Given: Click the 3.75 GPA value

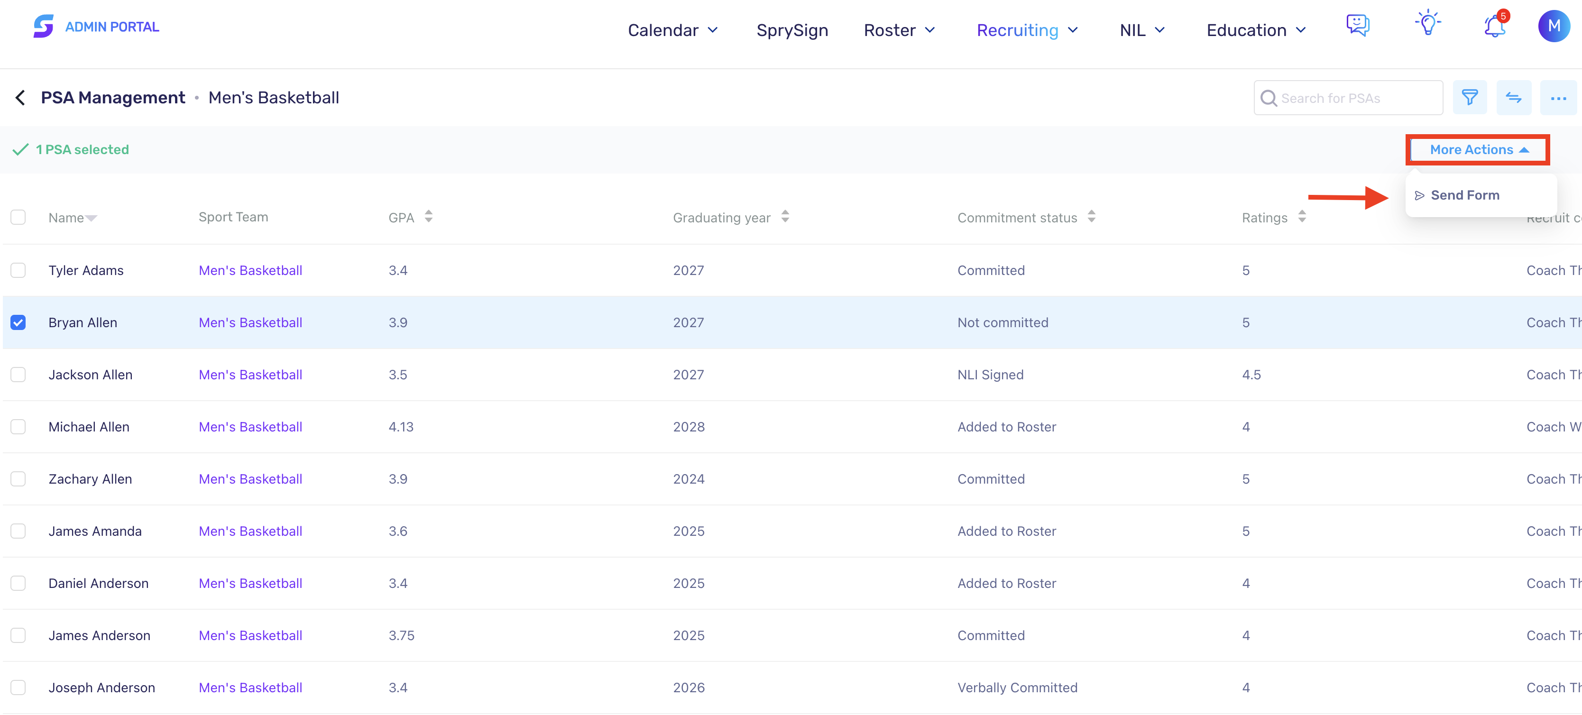Looking at the screenshot, I should point(402,636).
